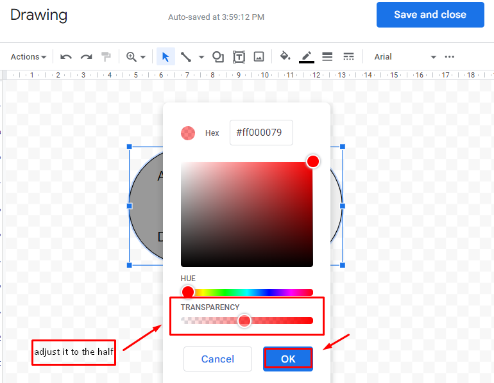The width and height of the screenshot is (494, 383).
Task: Click the Insert image icon
Action: coord(259,57)
